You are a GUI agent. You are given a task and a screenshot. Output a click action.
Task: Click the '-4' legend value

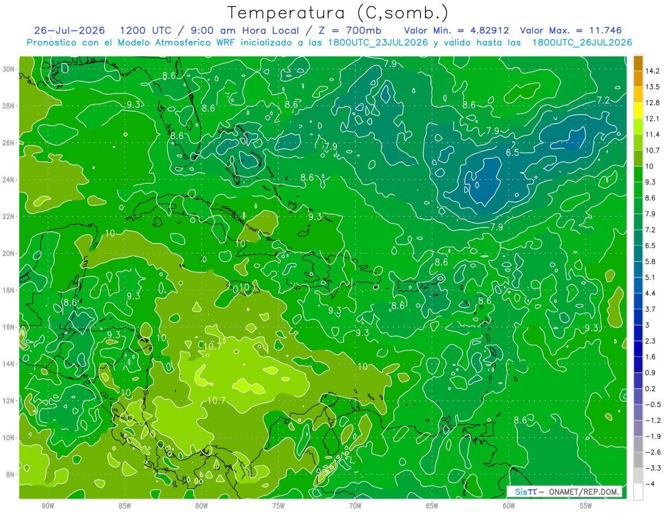(x=650, y=484)
